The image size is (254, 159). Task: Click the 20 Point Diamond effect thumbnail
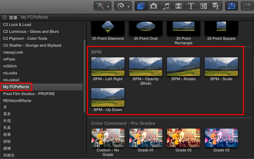tap(108, 28)
